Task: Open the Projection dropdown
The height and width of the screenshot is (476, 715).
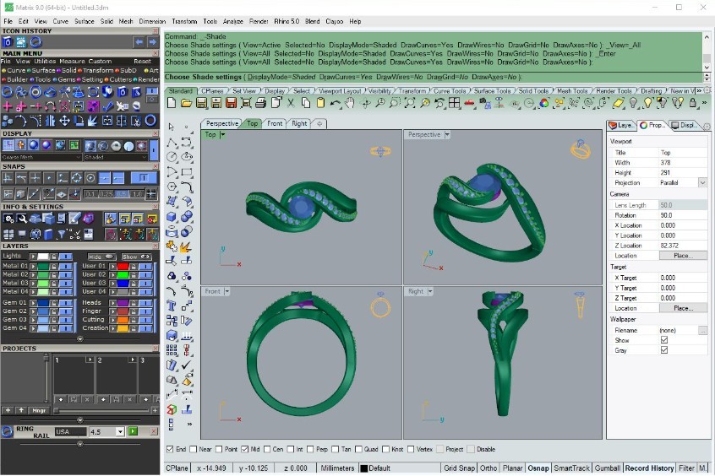Action: coord(701,182)
